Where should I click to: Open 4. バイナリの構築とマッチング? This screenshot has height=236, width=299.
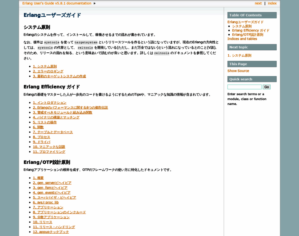pos(56,118)
